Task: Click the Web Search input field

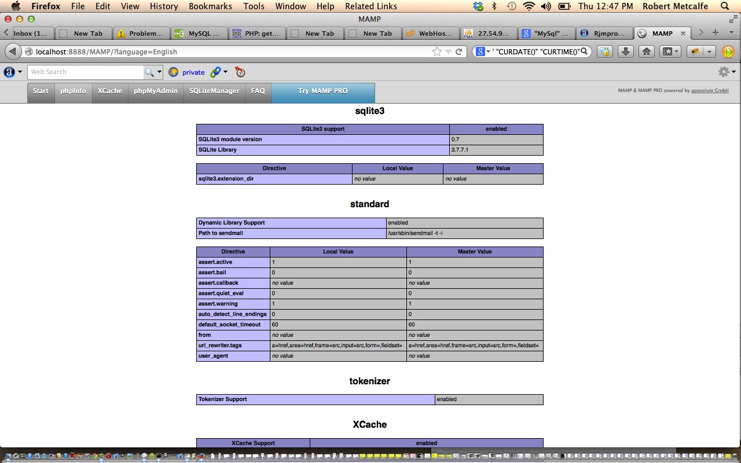Action: tap(86, 72)
